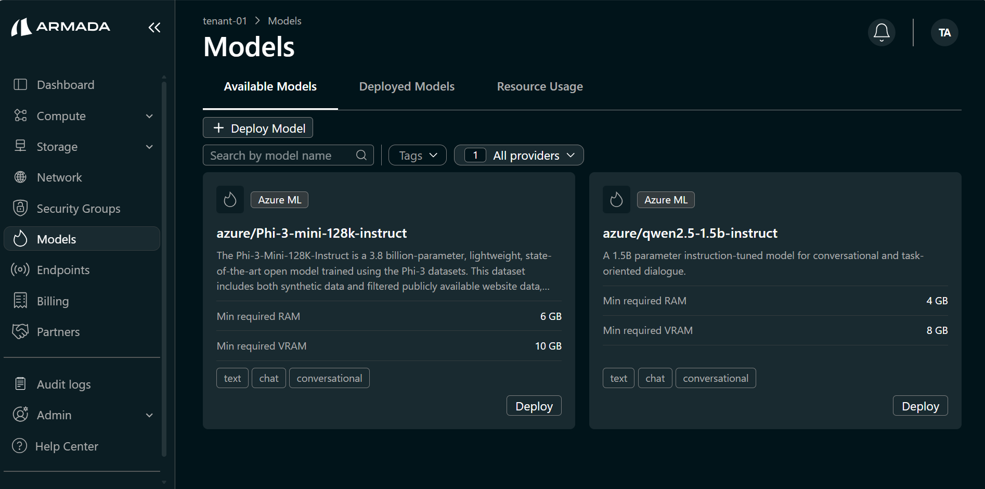Click Azure ML badge on Phi-3 card
The image size is (985, 489).
[280, 200]
